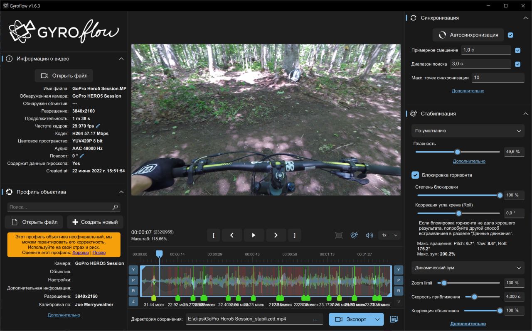Image resolution: width=532 pixels, height=331 pixels.
Task: Collapse the Информация о видео section
Action: pyautogui.click(x=121, y=59)
